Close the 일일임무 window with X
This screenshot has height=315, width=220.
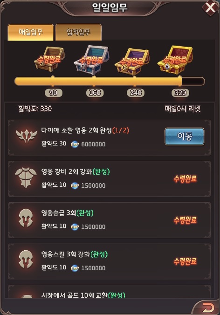[x=210, y=7]
